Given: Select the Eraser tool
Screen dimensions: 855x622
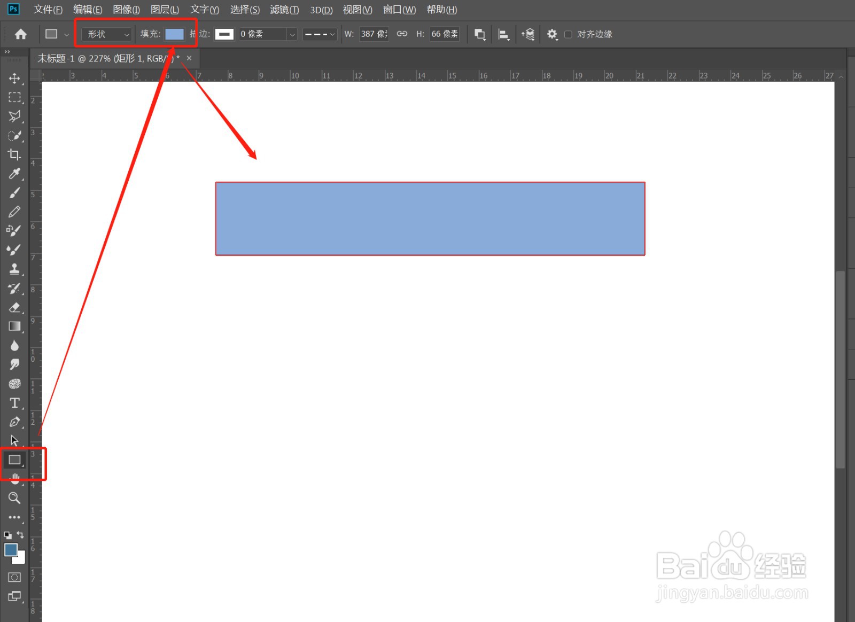Looking at the screenshot, I should click(14, 307).
